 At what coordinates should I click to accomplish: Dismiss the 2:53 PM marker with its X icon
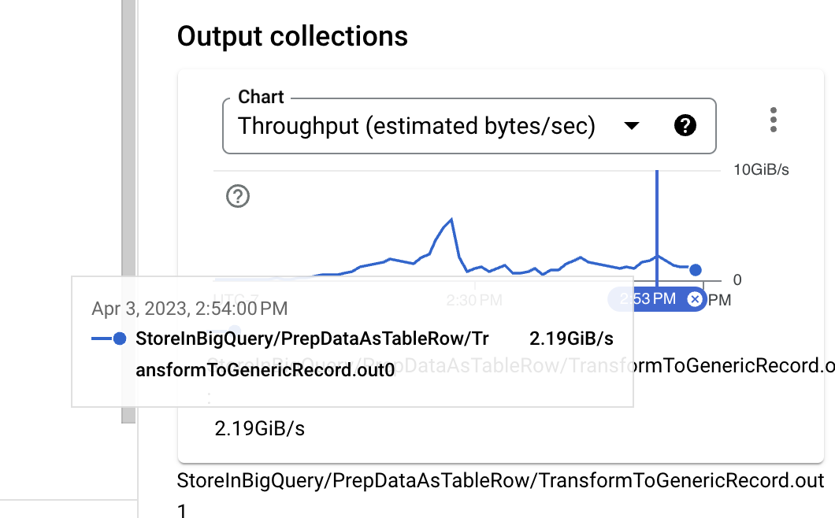click(694, 299)
